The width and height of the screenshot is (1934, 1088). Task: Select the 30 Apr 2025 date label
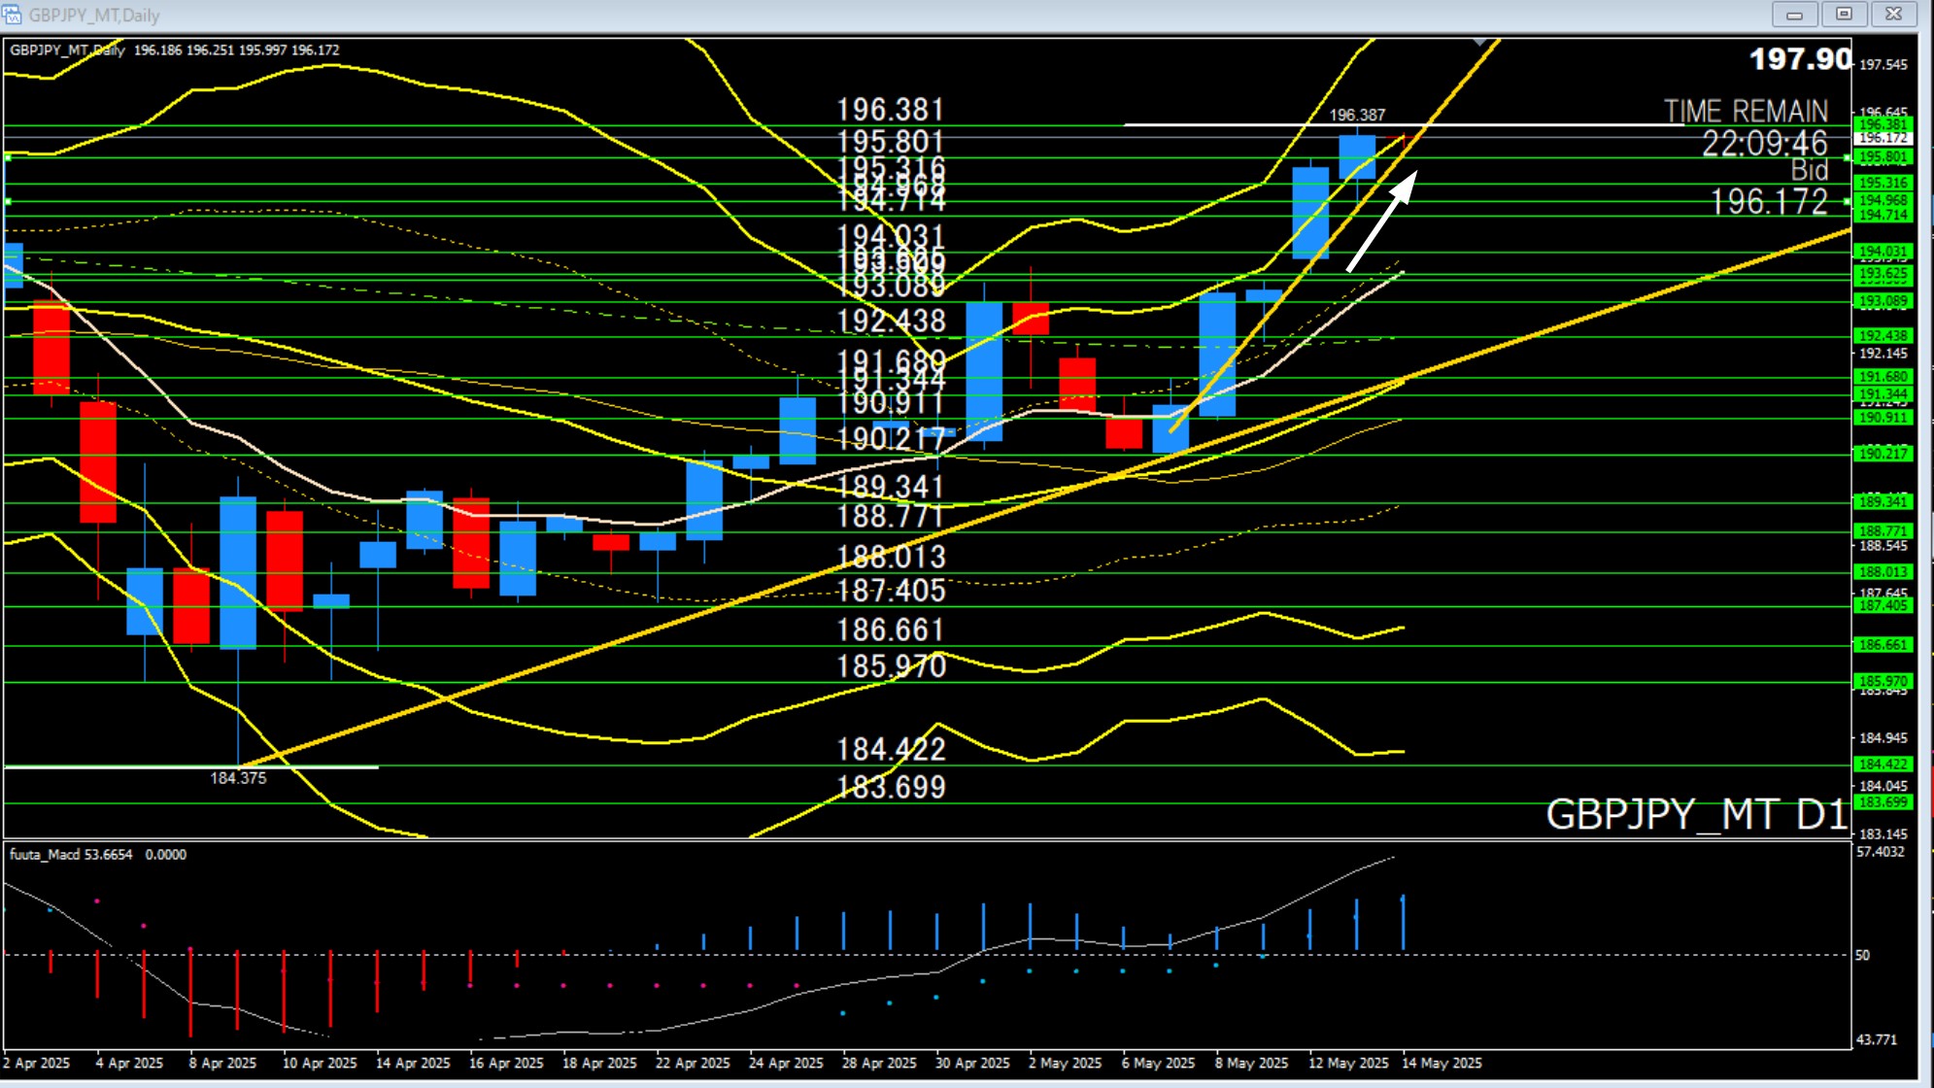972,1063
